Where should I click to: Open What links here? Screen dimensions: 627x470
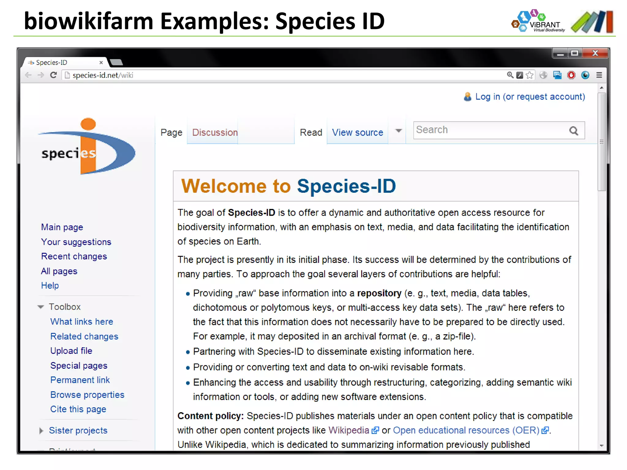(x=82, y=322)
